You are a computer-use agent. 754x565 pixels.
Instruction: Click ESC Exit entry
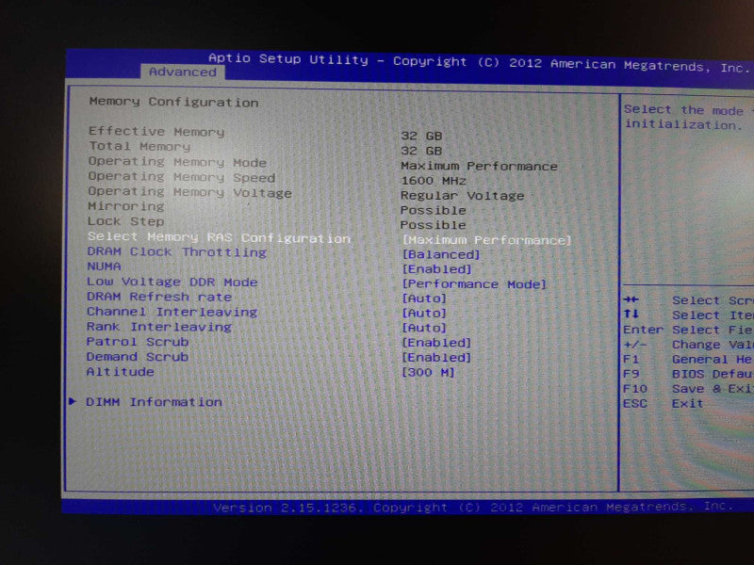(664, 404)
